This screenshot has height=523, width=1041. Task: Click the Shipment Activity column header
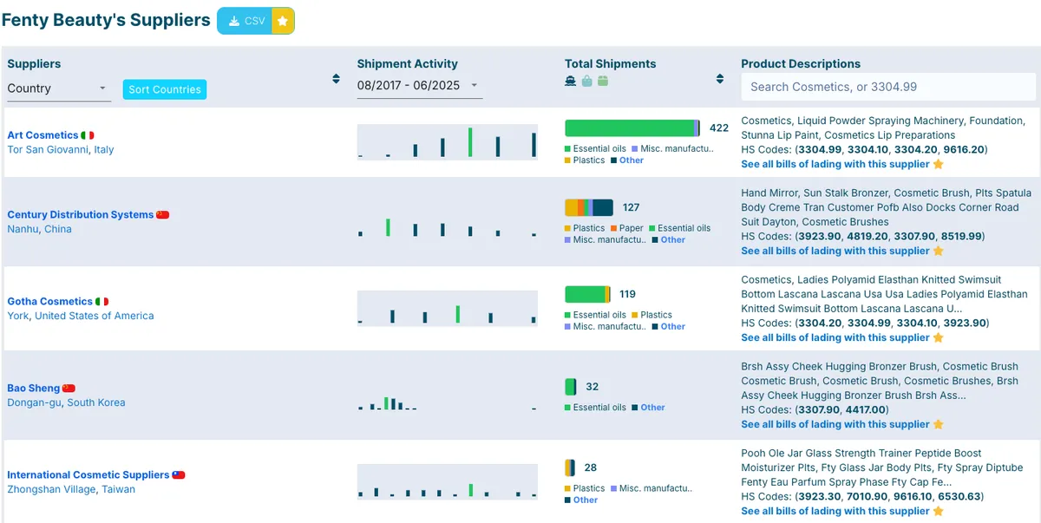[408, 63]
